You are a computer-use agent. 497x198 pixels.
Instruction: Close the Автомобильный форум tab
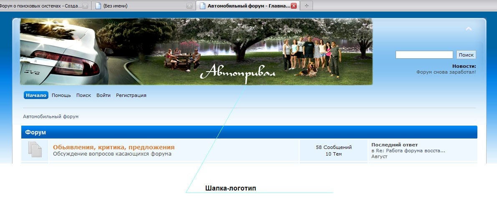[x=293, y=6]
